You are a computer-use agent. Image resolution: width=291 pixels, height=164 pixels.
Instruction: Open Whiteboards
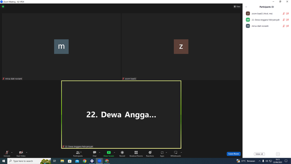pyautogui.click(x=176, y=154)
